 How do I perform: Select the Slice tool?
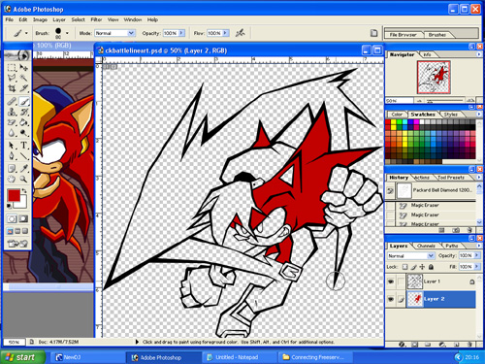[23, 88]
